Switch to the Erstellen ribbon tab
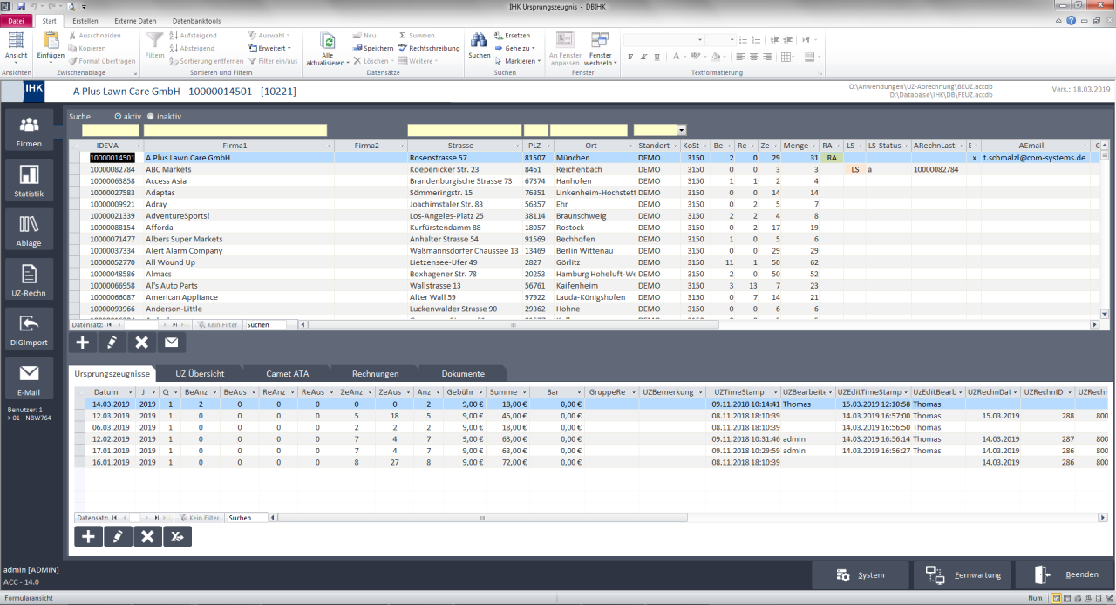 coord(85,20)
